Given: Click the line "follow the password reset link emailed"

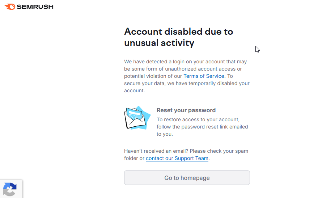Looking at the screenshot, I should click(x=202, y=127).
